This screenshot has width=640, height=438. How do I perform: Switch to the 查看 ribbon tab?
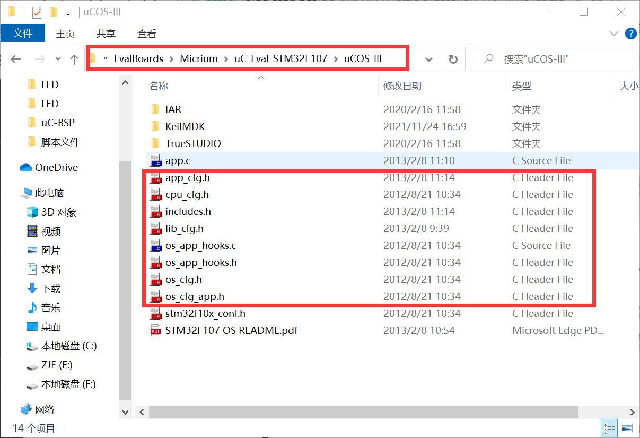pos(147,33)
